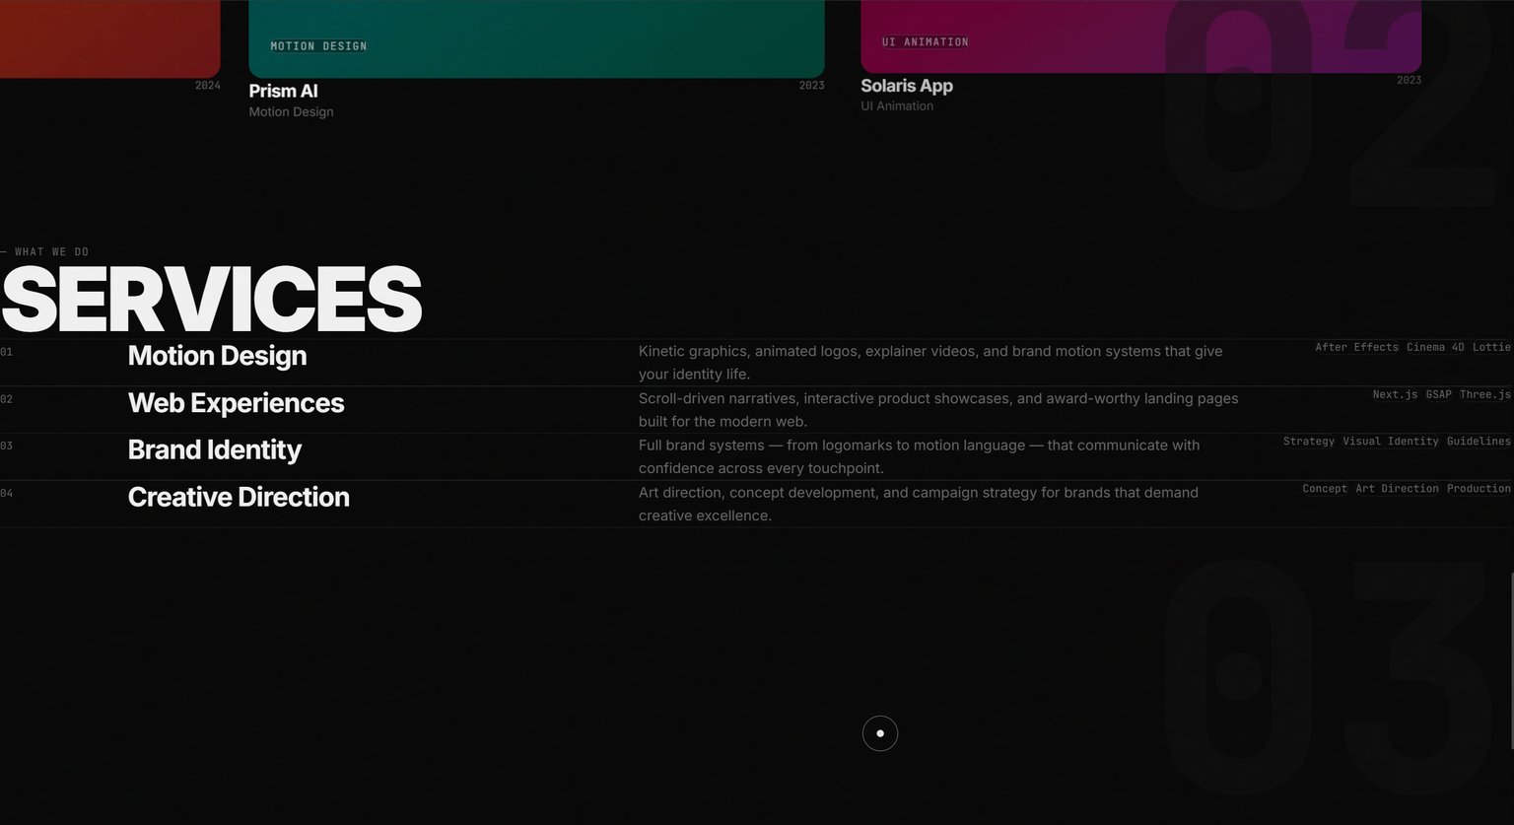The width and height of the screenshot is (1514, 825).
Task: Click the Production tag
Action: click(1479, 489)
